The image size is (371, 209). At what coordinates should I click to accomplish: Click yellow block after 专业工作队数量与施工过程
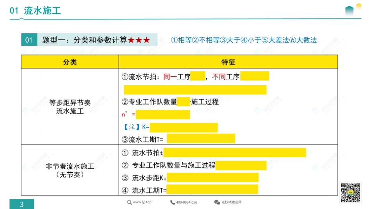point(241,166)
